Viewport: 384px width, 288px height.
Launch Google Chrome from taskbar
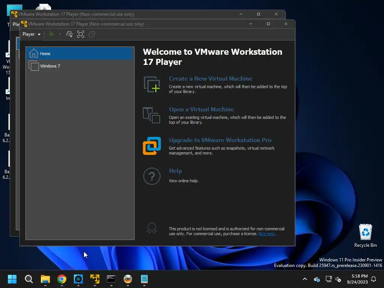click(x=62, y=279)
